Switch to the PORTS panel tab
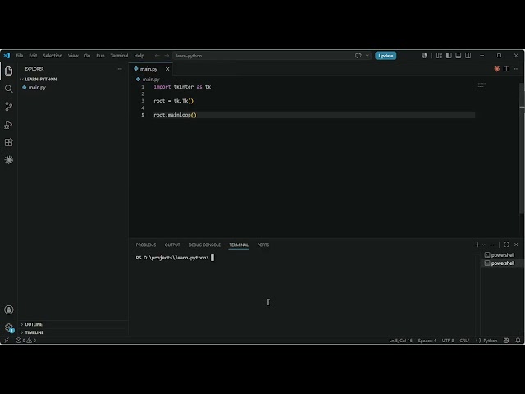This screenshot has height=394, width=525. pyautogui.click(x=263, y=245)
